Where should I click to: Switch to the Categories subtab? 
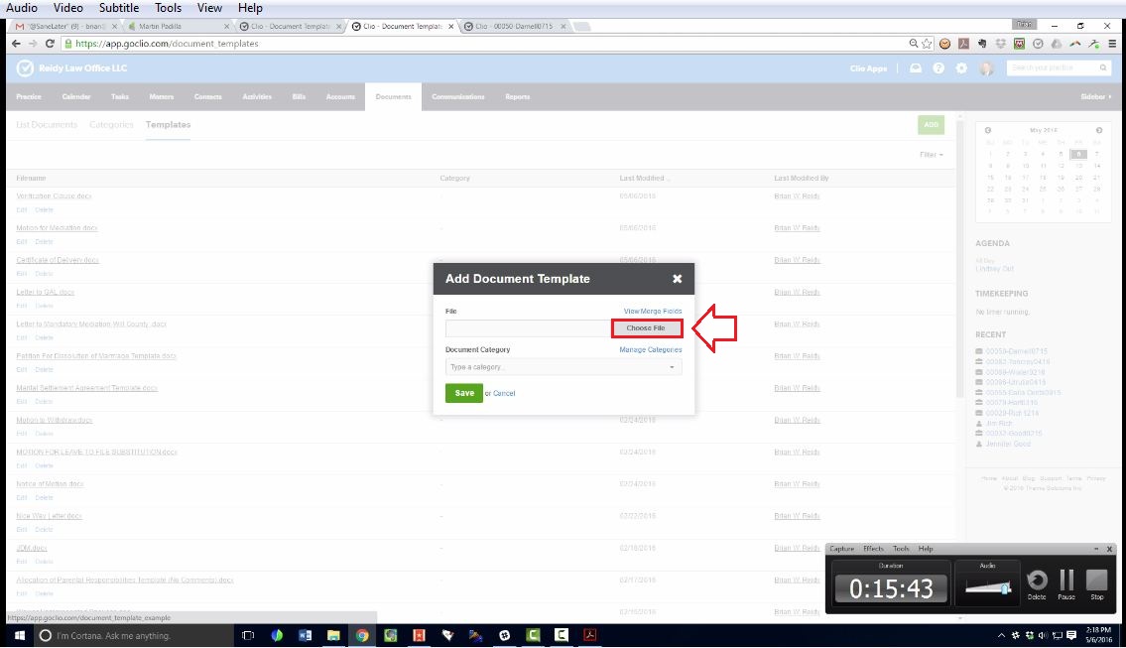[111, 125]
